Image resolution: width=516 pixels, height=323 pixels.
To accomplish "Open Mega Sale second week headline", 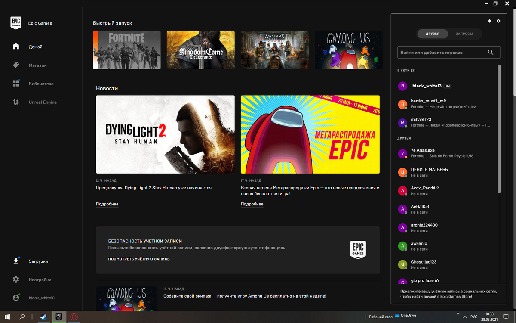I will (x=310, y=191).
